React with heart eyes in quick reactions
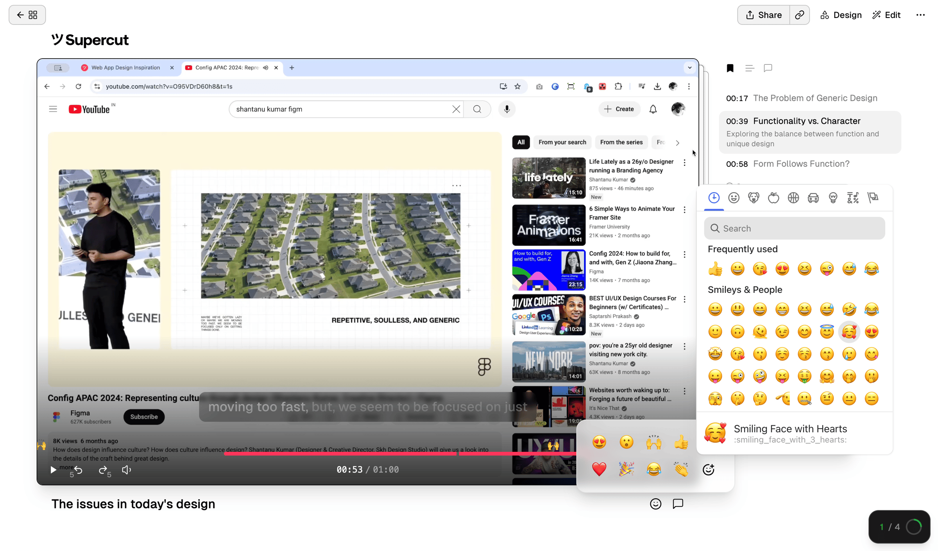Screen dimensions: 938x551 [599, 442]
